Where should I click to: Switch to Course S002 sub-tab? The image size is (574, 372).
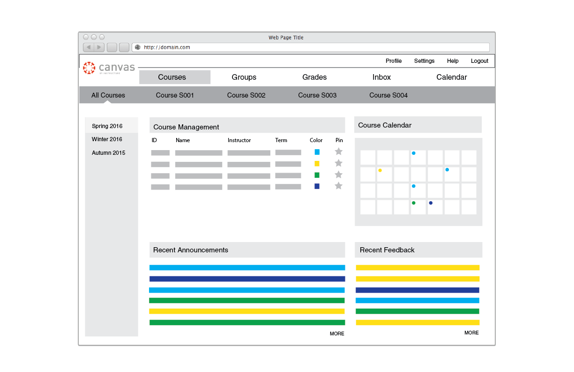tap(246, 95)
